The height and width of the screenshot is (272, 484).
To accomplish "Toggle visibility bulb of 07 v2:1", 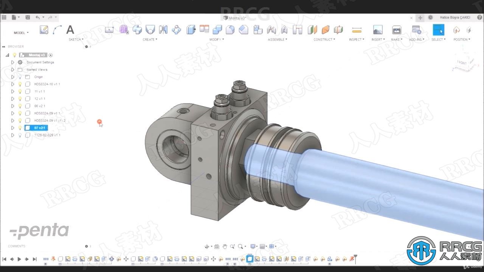I will [x=20, y=128].
